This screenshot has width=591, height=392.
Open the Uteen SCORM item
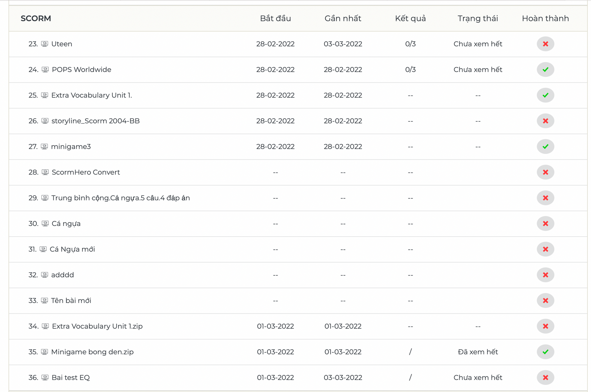point(62,44)
